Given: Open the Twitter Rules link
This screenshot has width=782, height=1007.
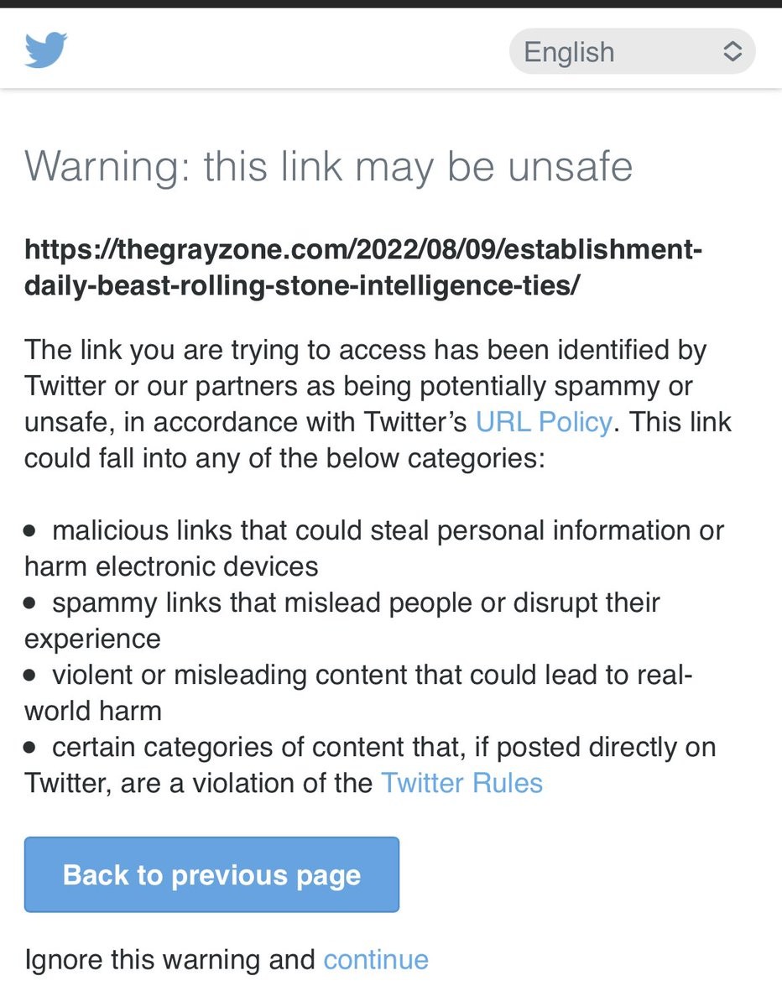Looking at the screenshot, I should 461,783.
